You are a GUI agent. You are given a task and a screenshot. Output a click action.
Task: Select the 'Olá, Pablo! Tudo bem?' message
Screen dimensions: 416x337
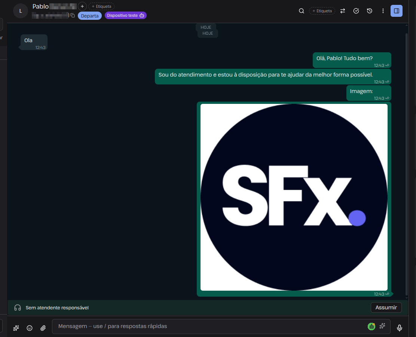352,60
